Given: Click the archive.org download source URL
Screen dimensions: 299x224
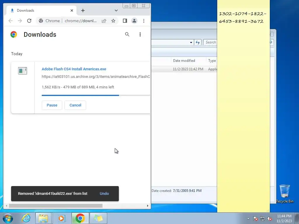Looking at the screenshot, I should pos(96,77).
